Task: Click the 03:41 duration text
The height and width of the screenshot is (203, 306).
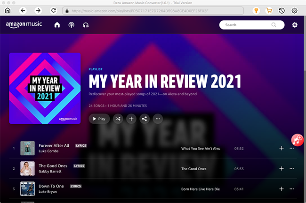Action: click(239, 189)
